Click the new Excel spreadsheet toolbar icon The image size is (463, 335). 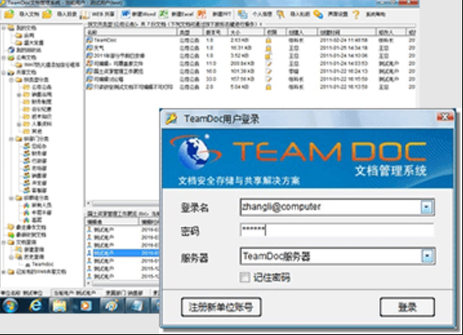point(164,14)
